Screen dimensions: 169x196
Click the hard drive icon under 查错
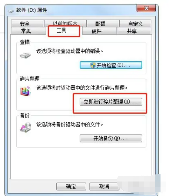click(25, 55)
